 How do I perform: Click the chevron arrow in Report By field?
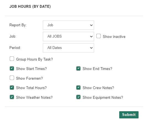click(x=91, y=25)
